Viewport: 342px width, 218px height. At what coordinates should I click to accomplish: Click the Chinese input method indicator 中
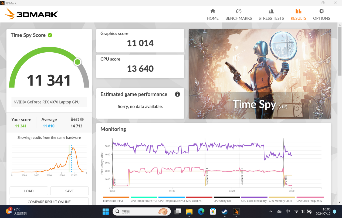pyautogui.click(x=288, y=212)
